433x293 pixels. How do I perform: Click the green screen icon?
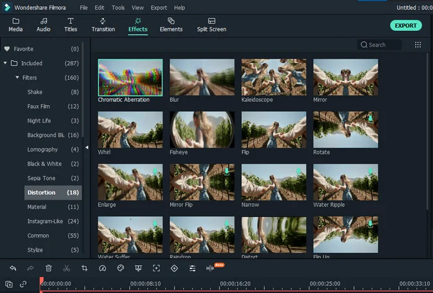click(x=139, y=268)
